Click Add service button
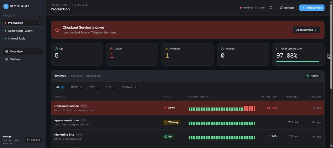 tap(312, 8)
